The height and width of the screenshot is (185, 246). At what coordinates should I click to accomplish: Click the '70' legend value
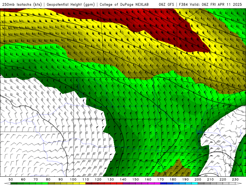click(x=36, y=179)
